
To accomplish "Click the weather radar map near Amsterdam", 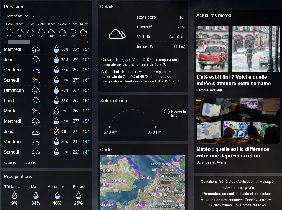I will click(170, 176).
